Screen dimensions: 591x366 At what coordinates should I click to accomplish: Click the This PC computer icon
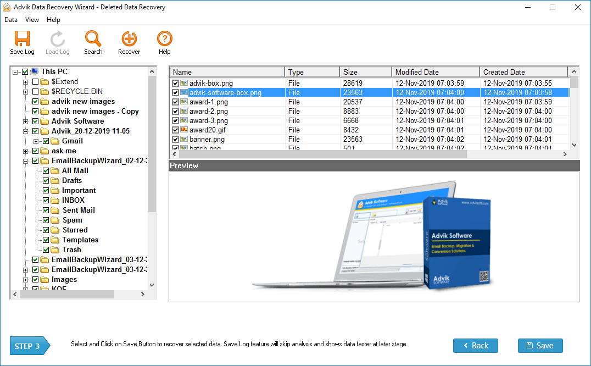(35, 71)
